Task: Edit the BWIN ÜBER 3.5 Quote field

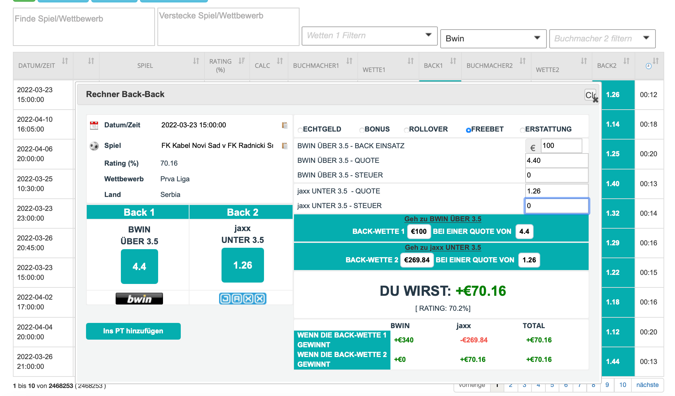Action: (x=557, y=160)
